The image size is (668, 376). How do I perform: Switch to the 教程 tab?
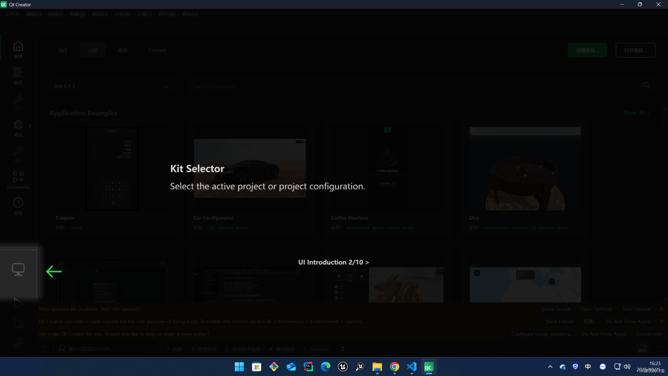123,50
